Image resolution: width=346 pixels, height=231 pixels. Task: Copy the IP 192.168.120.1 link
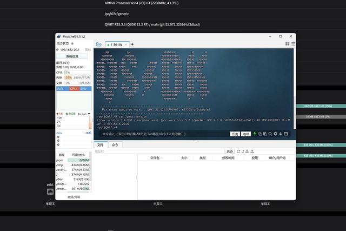coord(88,50)
